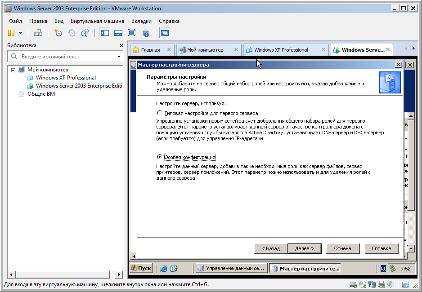The height and width of the screenshot is (292, 422).
Task: Toggle the library sidebar view icon
Action: (105, 33)
